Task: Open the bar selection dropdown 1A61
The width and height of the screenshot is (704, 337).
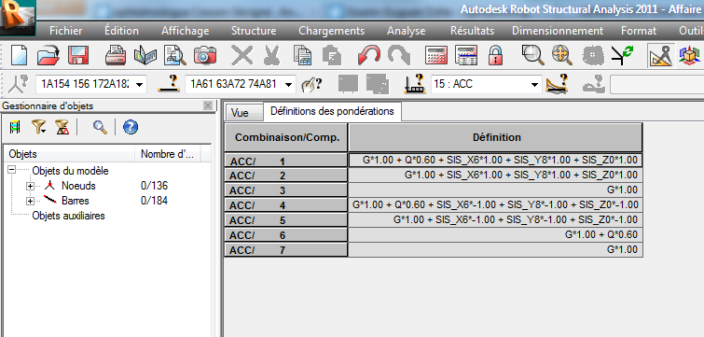Action: tap(289, 84)
